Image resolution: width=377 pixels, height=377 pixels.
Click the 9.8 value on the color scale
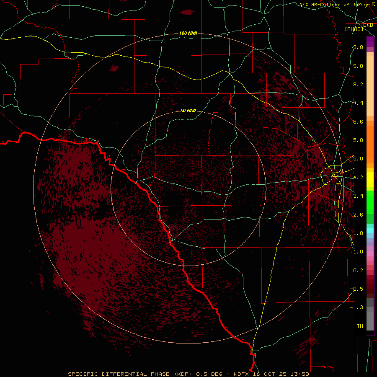pyautogui.click(x=358, y=47)
